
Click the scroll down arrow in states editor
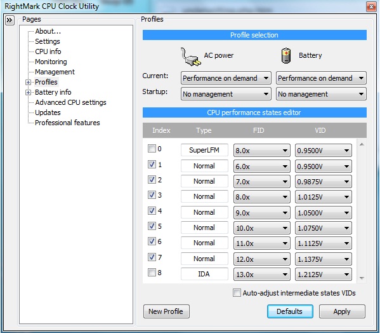pyautogui.click(x=362, y=278)
